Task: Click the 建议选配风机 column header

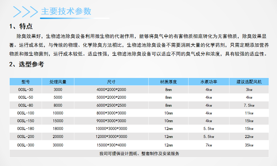Action: point(249,82)
